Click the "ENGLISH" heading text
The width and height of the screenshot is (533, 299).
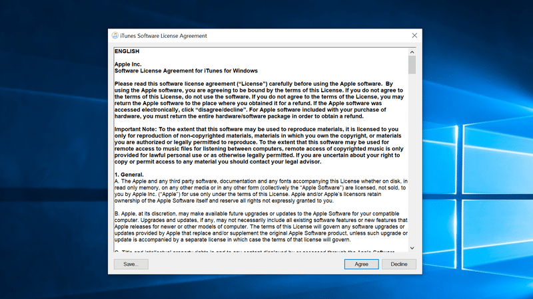(127, 51)
